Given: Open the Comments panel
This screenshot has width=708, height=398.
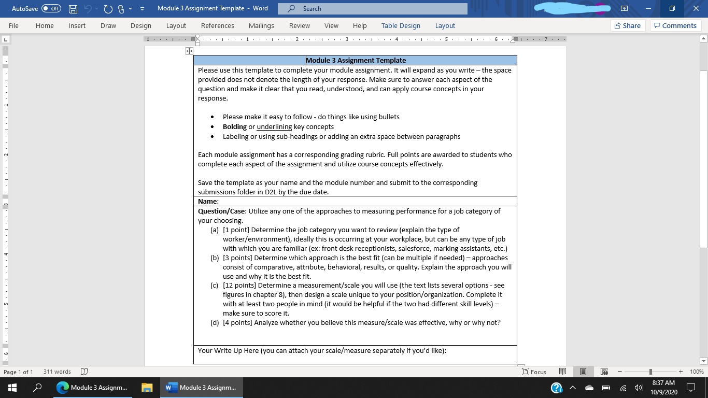Looking at the screenshot, I should [675, 25].
